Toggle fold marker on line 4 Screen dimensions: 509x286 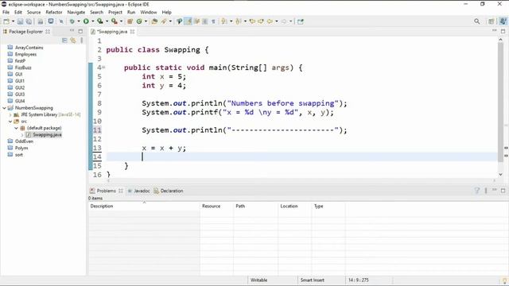103,68
